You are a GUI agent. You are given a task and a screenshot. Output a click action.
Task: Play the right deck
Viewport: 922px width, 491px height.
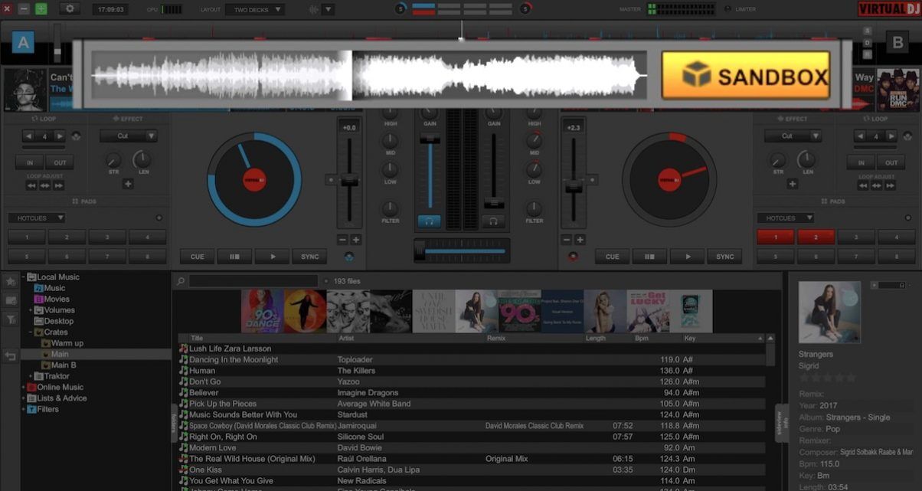click(x=688, y=257)
